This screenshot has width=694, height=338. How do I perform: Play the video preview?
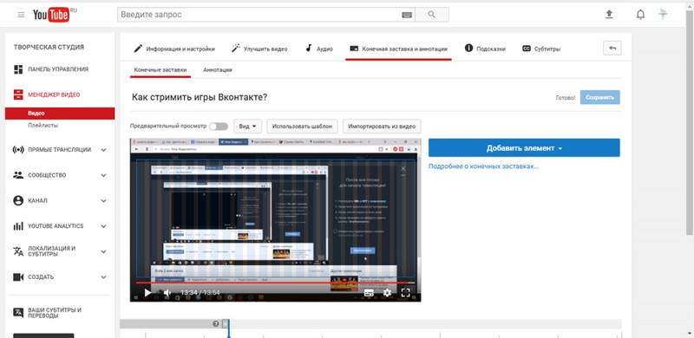147,292
